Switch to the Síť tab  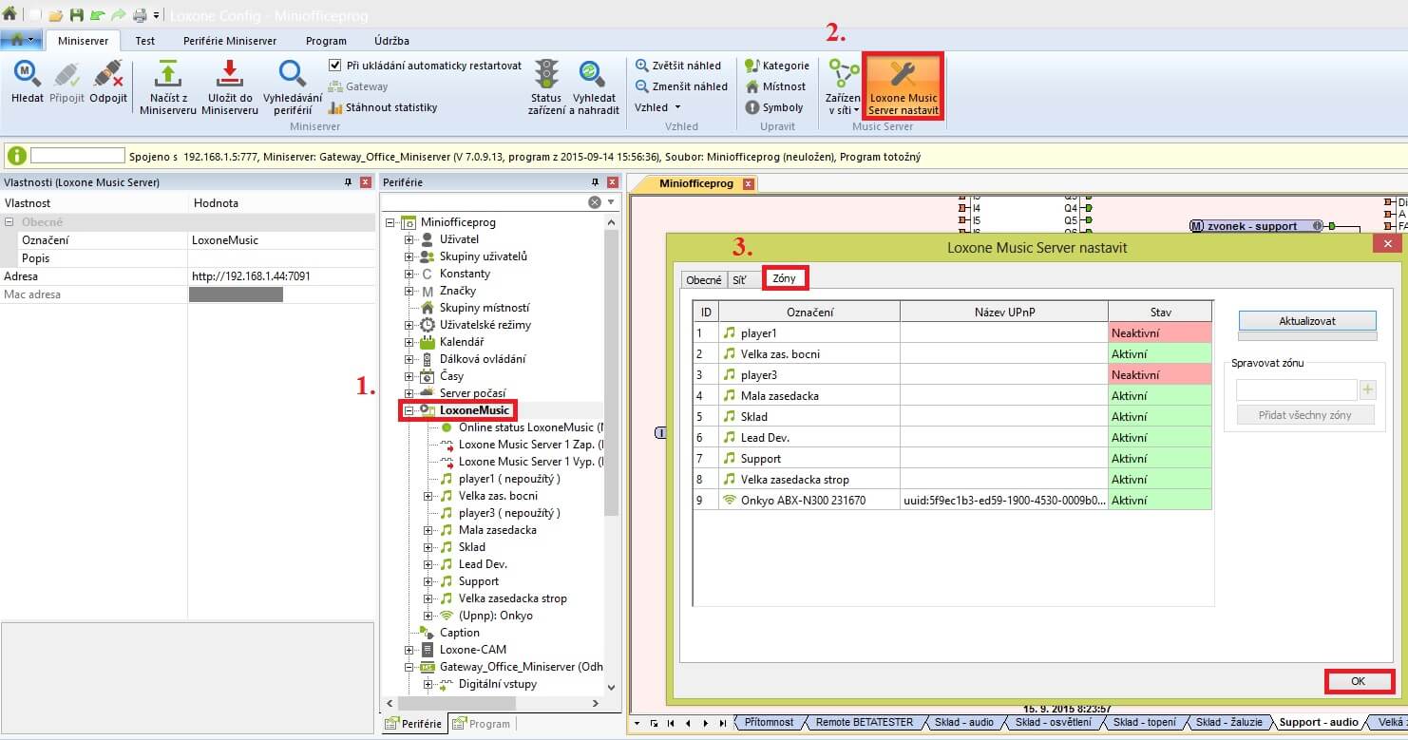click(x=739, y=280)
